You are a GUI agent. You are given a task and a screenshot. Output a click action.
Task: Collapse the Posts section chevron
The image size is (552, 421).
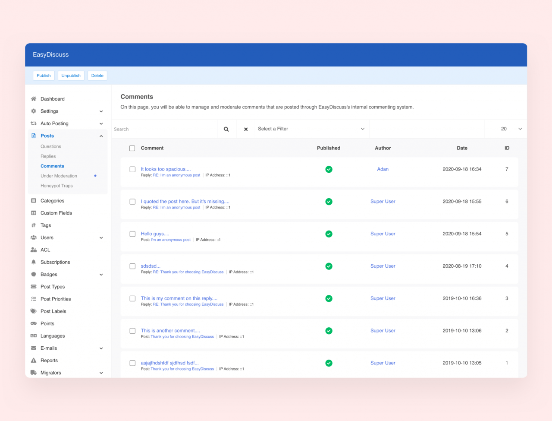pos(101,136)
